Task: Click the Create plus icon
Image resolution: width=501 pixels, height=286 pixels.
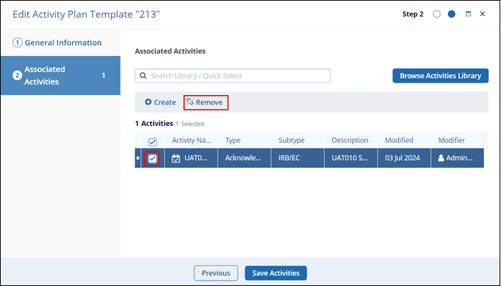Action: [x=148, y=102]
